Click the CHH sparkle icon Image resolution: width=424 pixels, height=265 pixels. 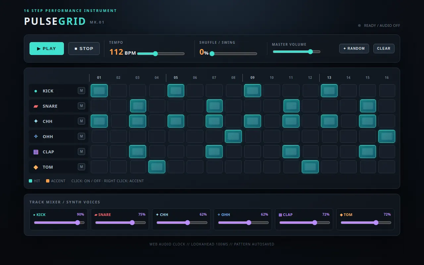pyautogui.click(x=36, y=121)
